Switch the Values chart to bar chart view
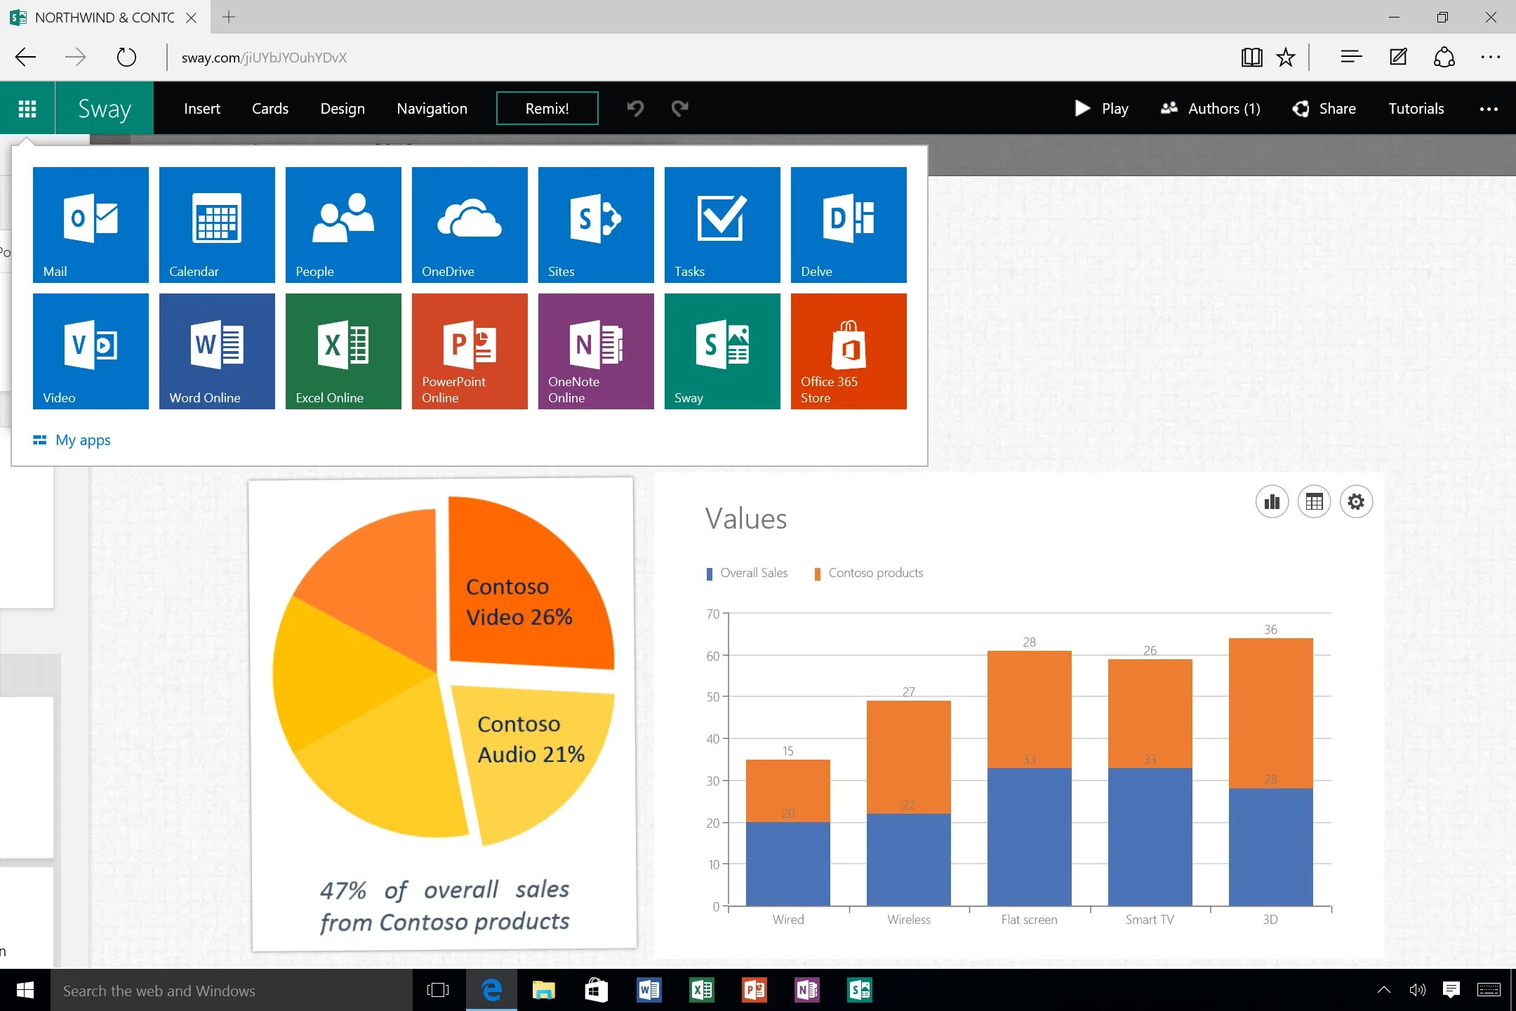The image size is (1516, 1011). click(1272, 501)
